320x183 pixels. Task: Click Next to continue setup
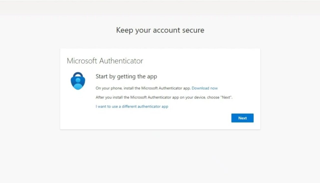click(242, 118)
